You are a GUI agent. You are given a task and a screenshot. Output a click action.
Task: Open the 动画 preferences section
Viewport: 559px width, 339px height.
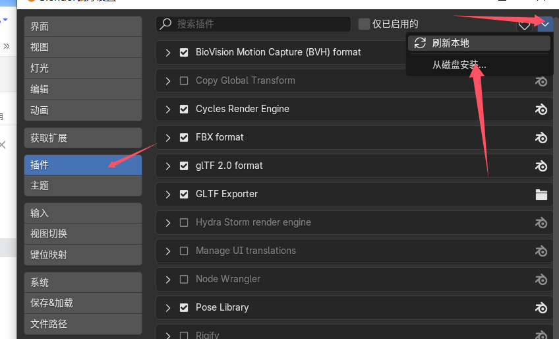point(83,110)
